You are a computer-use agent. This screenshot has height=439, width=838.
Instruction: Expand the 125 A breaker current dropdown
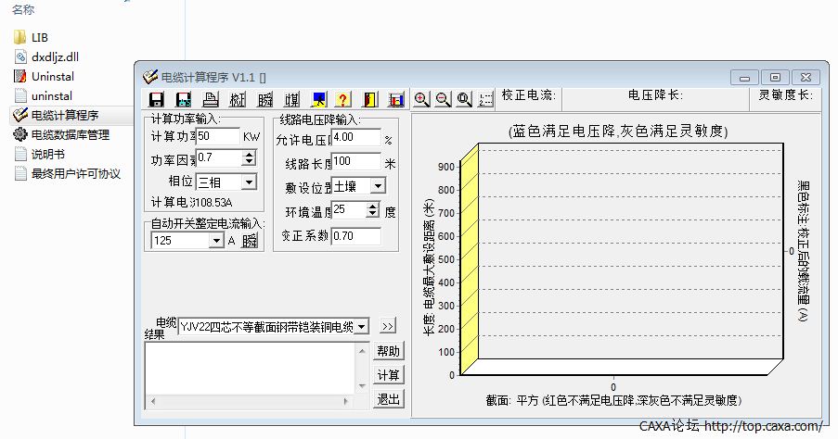[215, 241]
